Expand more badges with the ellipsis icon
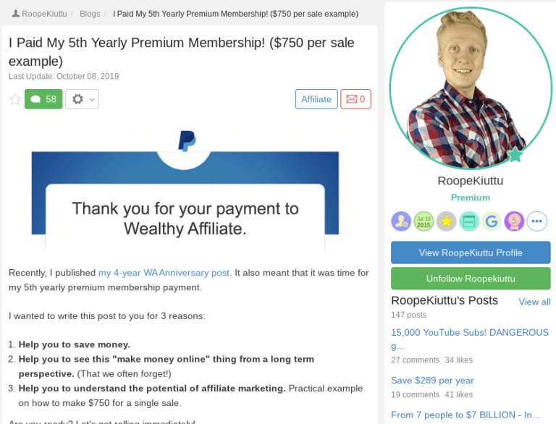This screenshot has height=424, width=556. [537, 221]
